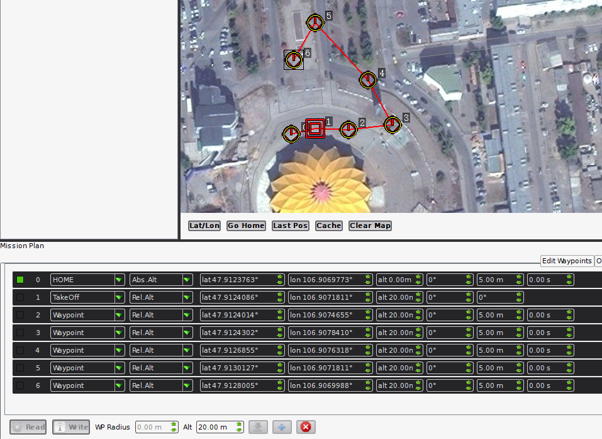Click waypoint 4 marker on map
This screenshot has height=439, width=602.
[368, 80]
